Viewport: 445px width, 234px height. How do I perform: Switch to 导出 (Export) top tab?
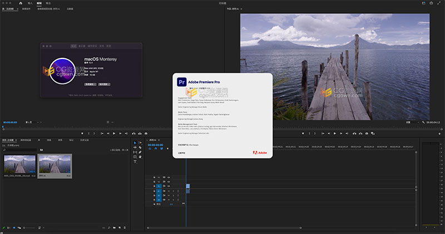(x=48, y=3)
